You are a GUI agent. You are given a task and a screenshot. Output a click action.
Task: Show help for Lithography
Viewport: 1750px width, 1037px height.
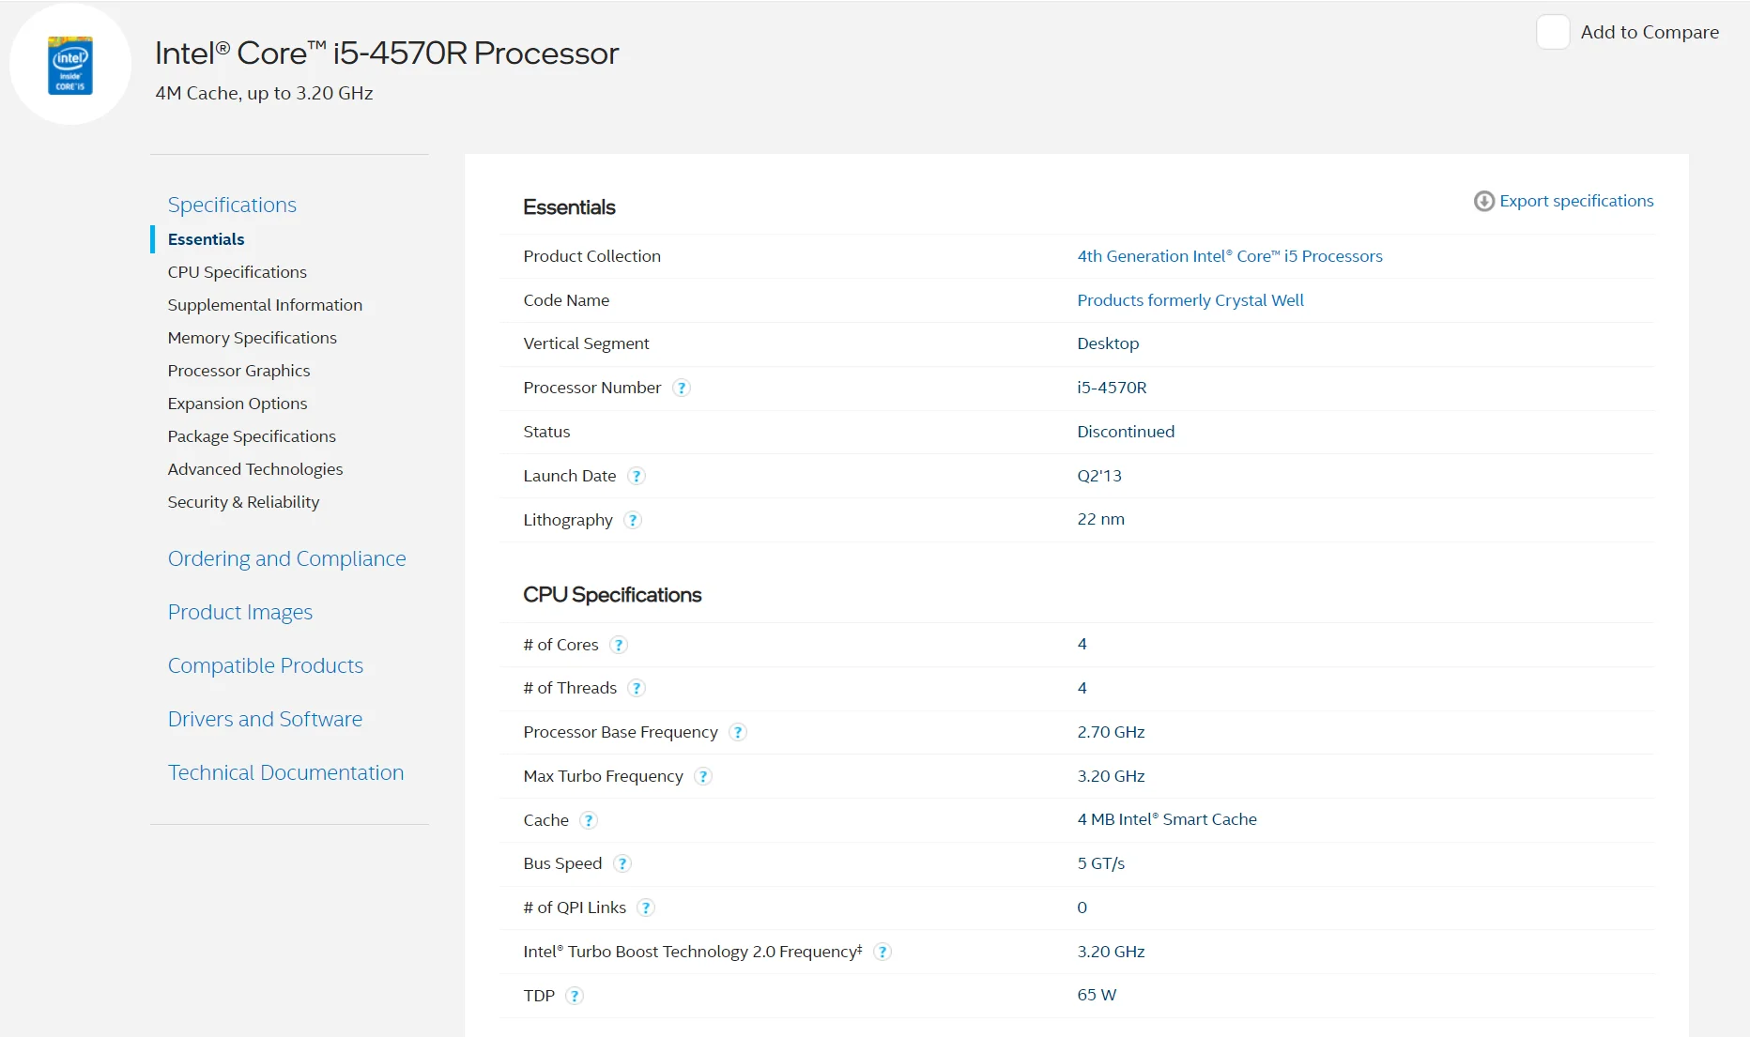click(634, 520)
